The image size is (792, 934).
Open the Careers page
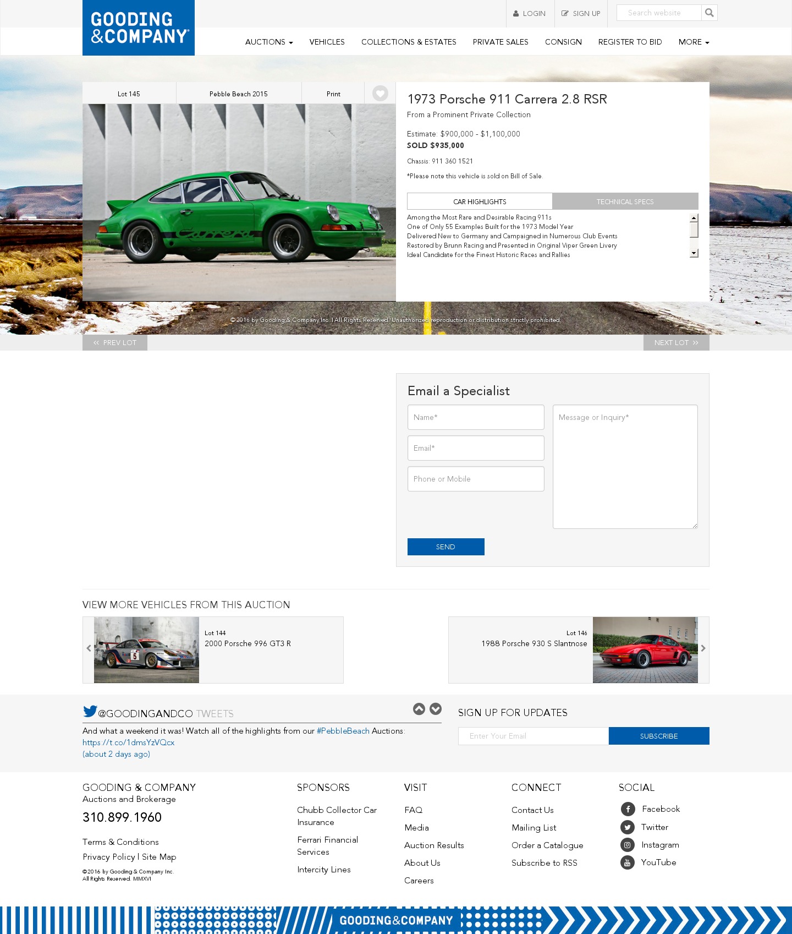point(419,881)
